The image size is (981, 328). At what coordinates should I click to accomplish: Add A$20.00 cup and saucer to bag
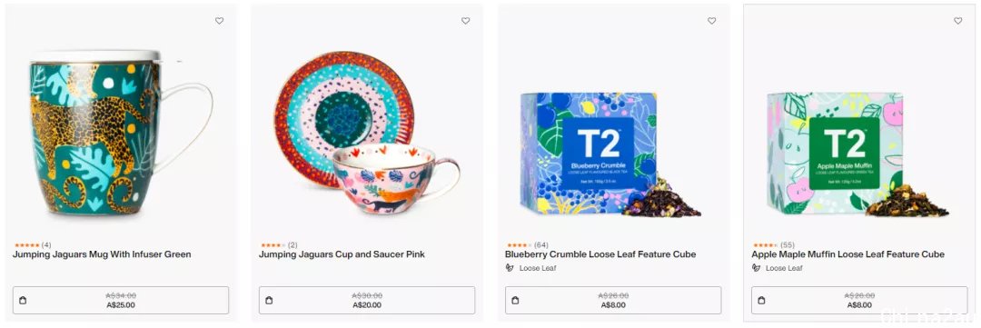[x=367, y=301]
